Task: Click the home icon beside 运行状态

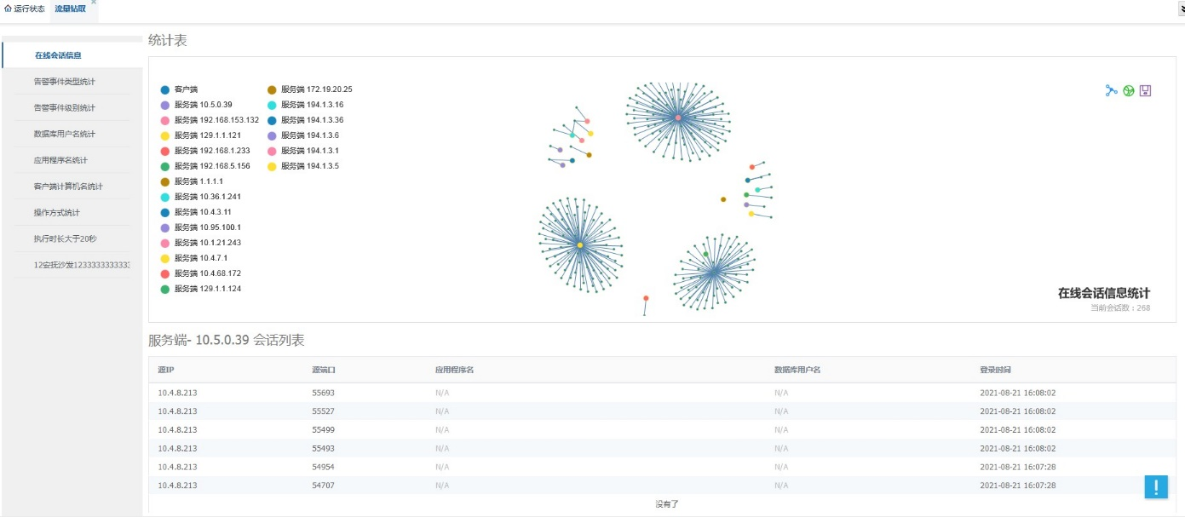Action: pos(8,9)
